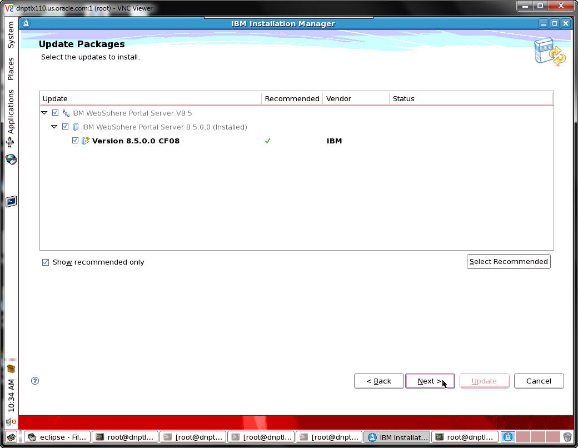Screen dimensions: 578x448
Task: Toggle checkbox for Portal Server 8.5.0.0 (Installed)
Action: click(65, 127)
